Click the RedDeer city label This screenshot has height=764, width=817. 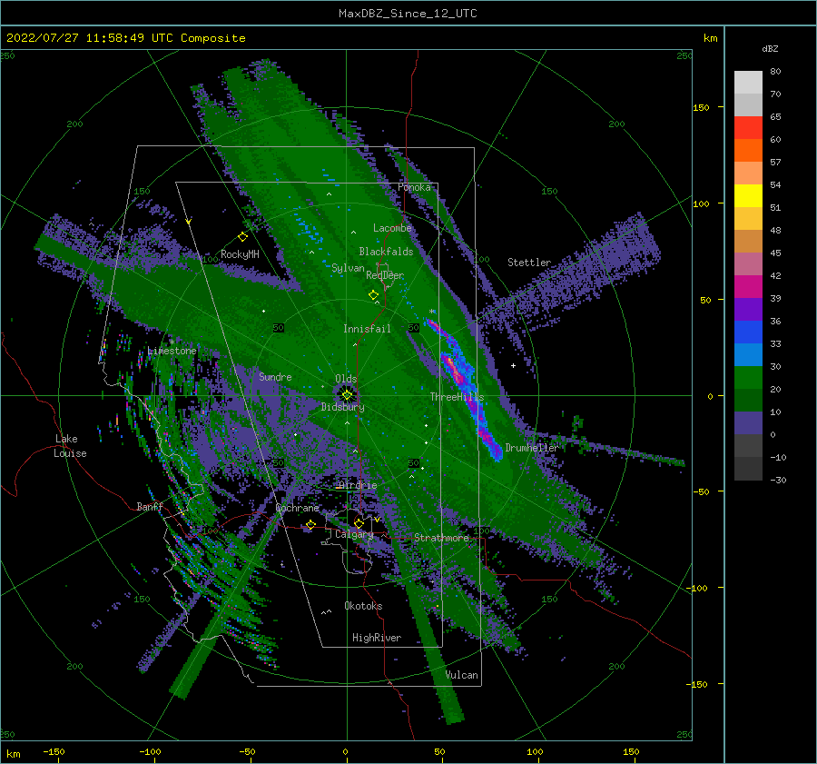pos(385,275)
